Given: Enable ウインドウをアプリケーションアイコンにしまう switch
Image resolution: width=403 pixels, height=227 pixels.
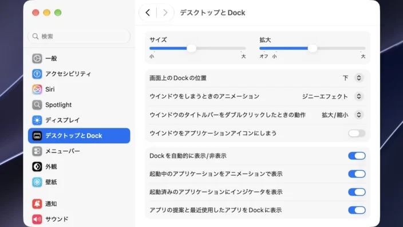Looking at the screenshot, I should pos(357,134).
